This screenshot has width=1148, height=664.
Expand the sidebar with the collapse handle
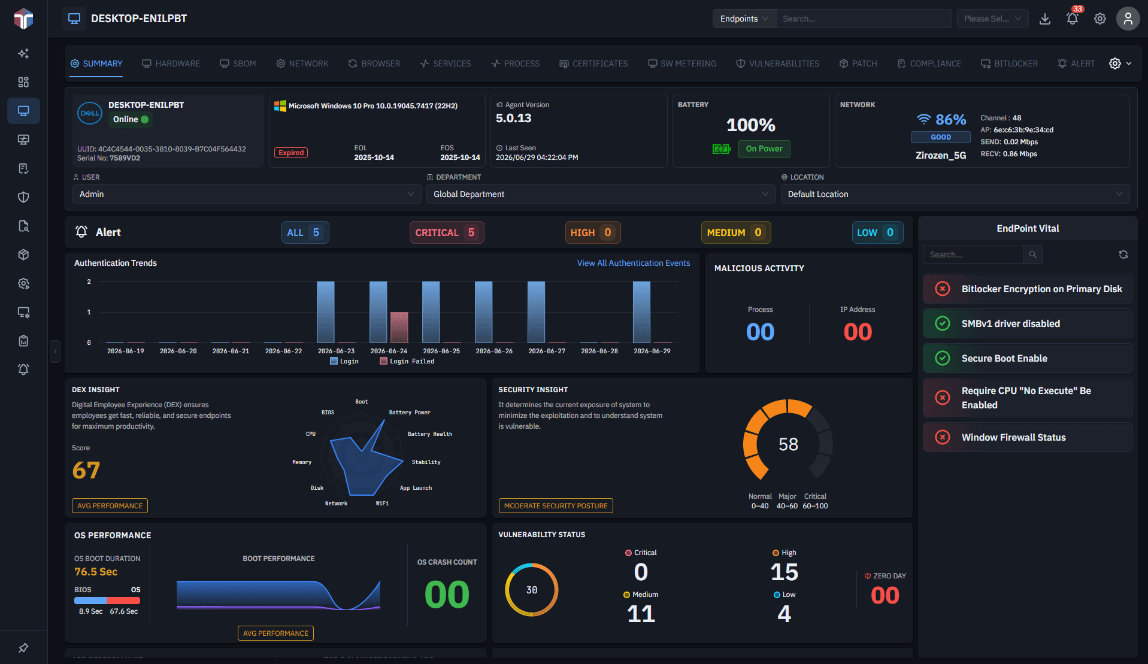55,351
